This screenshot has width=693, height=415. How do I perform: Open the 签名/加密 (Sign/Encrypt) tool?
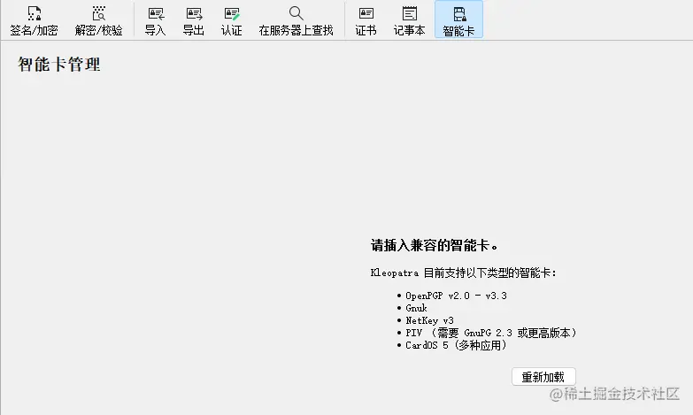pyautogui.click(x=34, y=20)
